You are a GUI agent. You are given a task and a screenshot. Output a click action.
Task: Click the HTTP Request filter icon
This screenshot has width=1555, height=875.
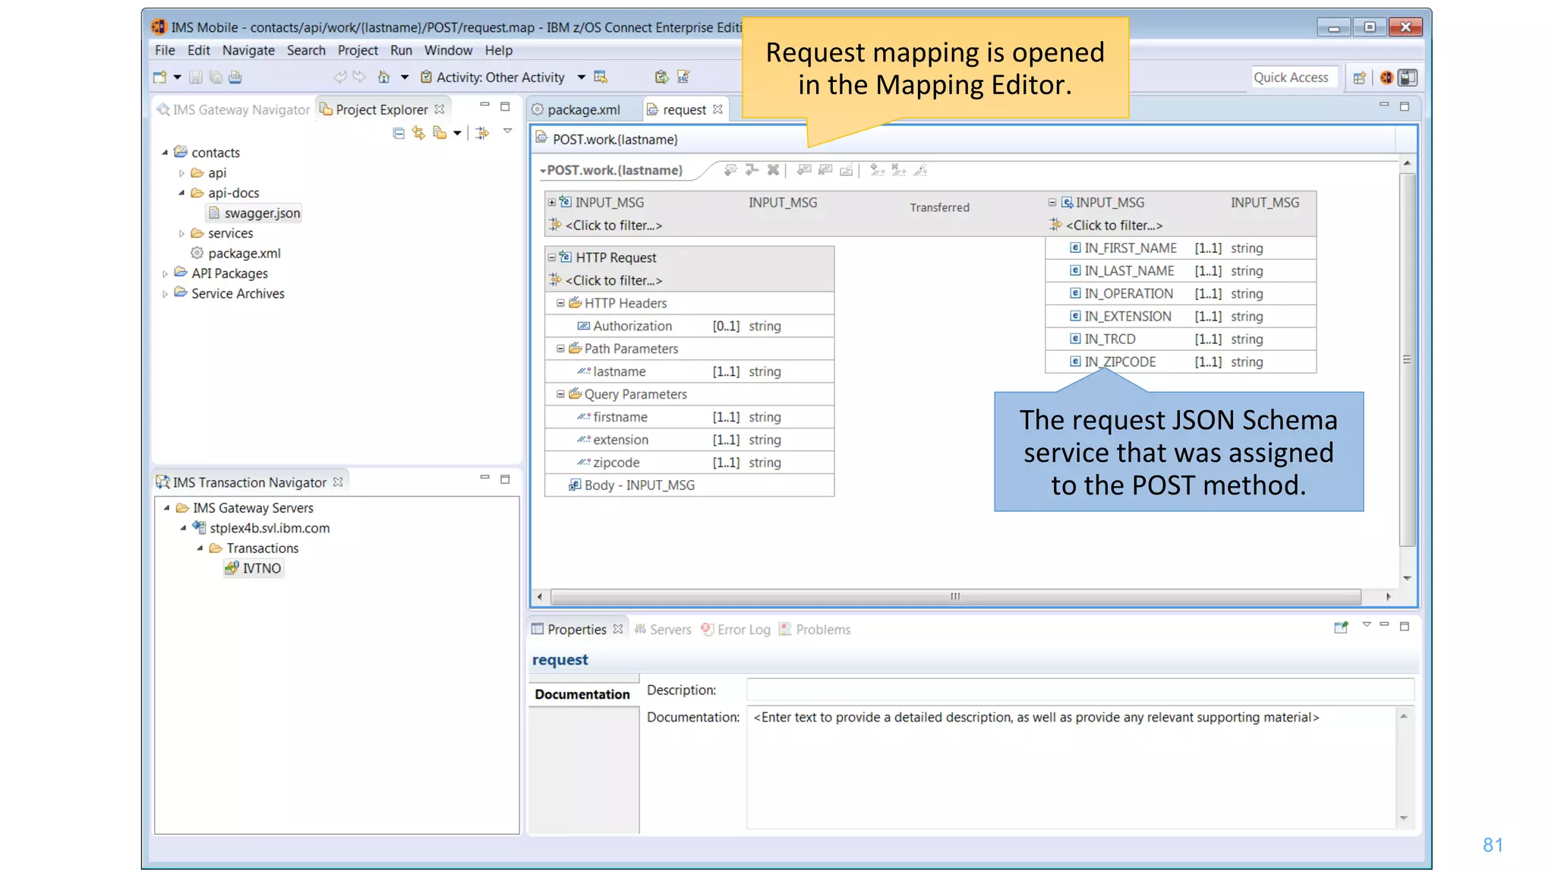click(x=555, y=280)
